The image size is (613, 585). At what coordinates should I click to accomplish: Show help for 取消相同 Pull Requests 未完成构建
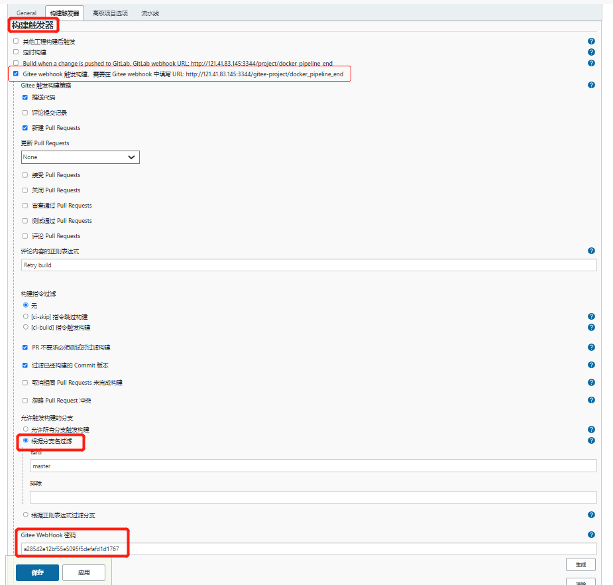pyautogui.click(x=591, y=383)
